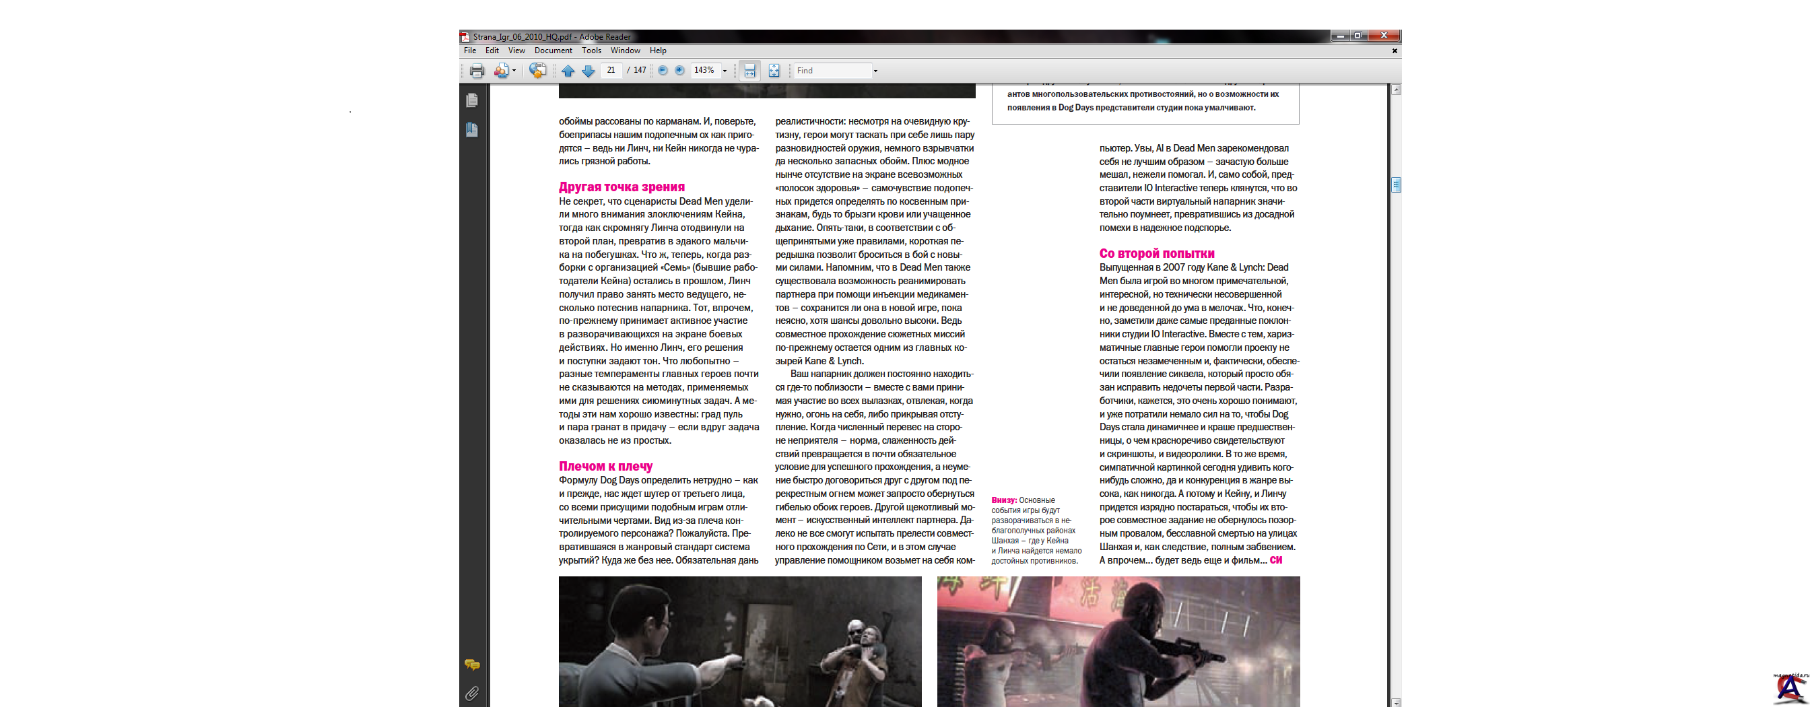This screenshot has height=707, width=1810.
Task: Go to next page with down arrow
Action: coord(588,71)
